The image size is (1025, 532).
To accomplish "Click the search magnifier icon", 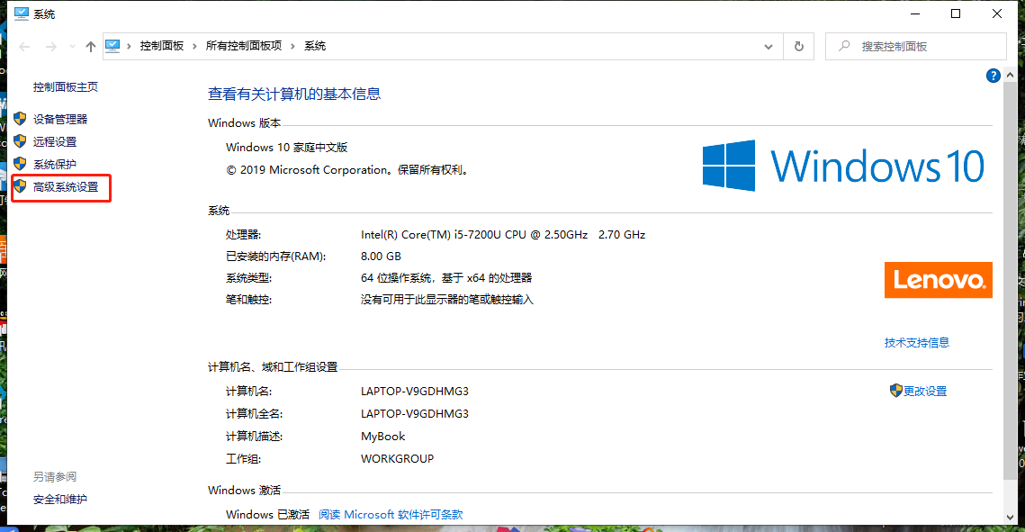I will [845, 46].
